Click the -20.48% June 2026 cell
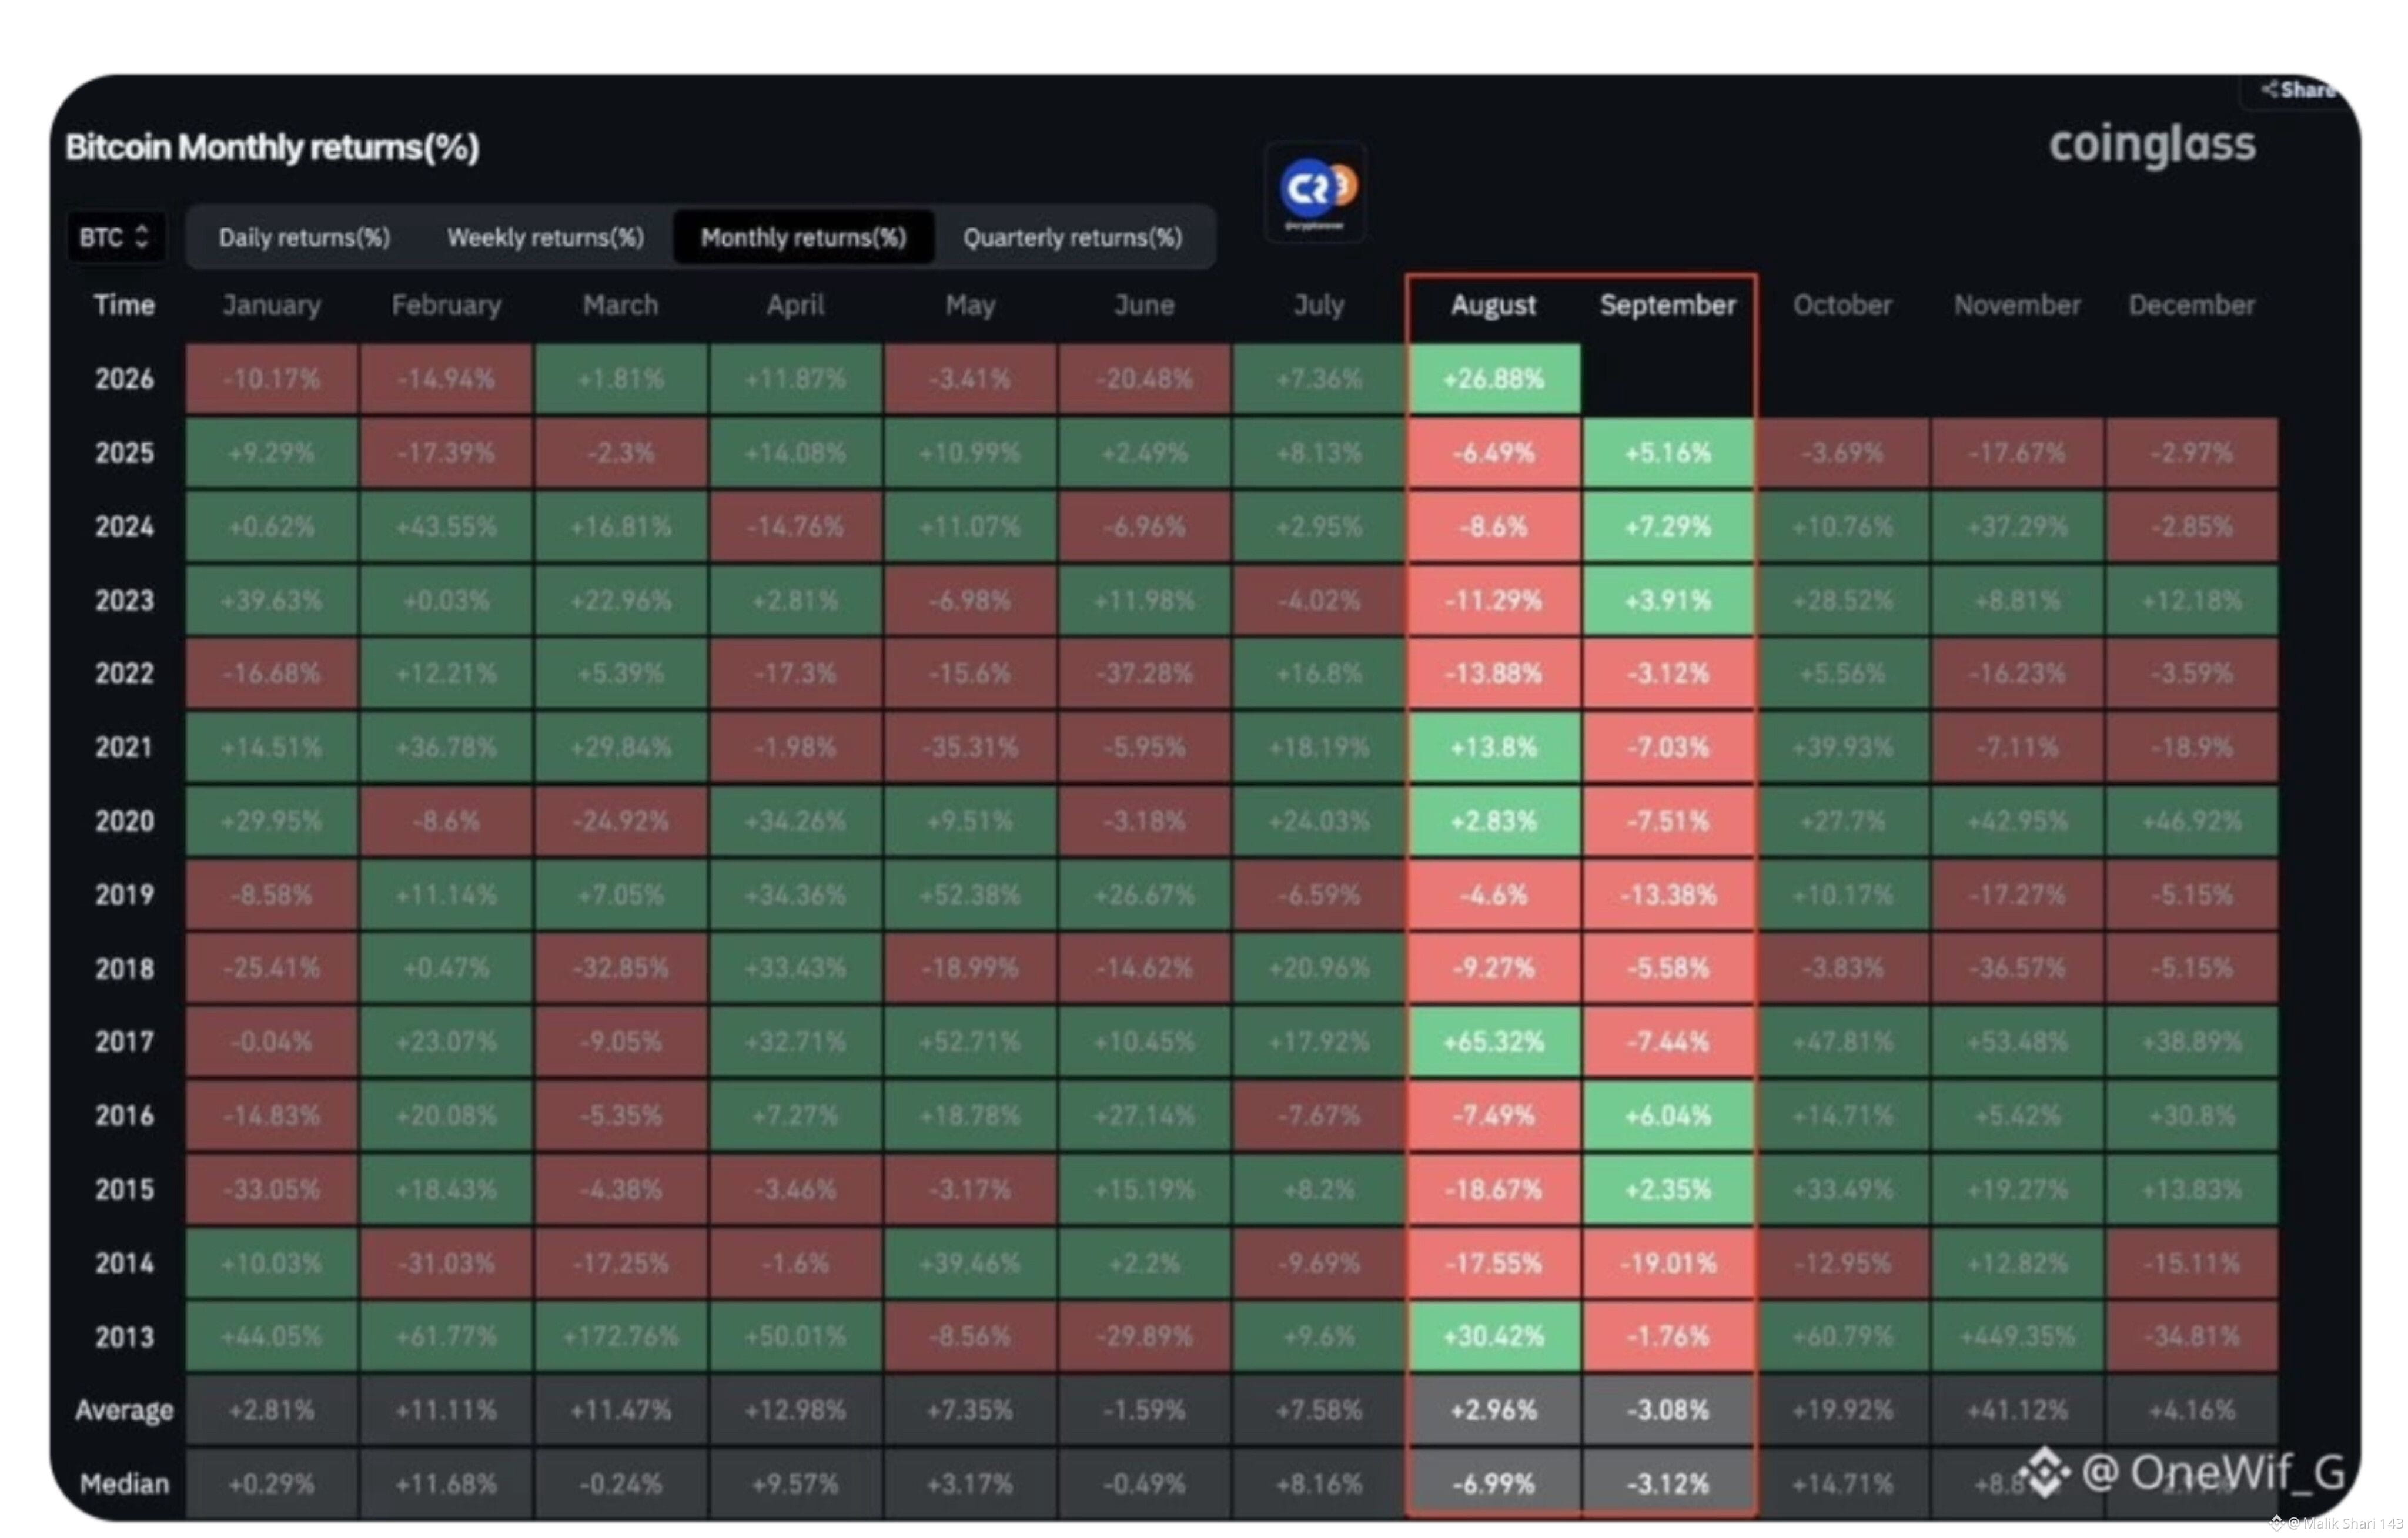The image size is (2408, 1538). pyautogui.click(x=1144, y=378)
